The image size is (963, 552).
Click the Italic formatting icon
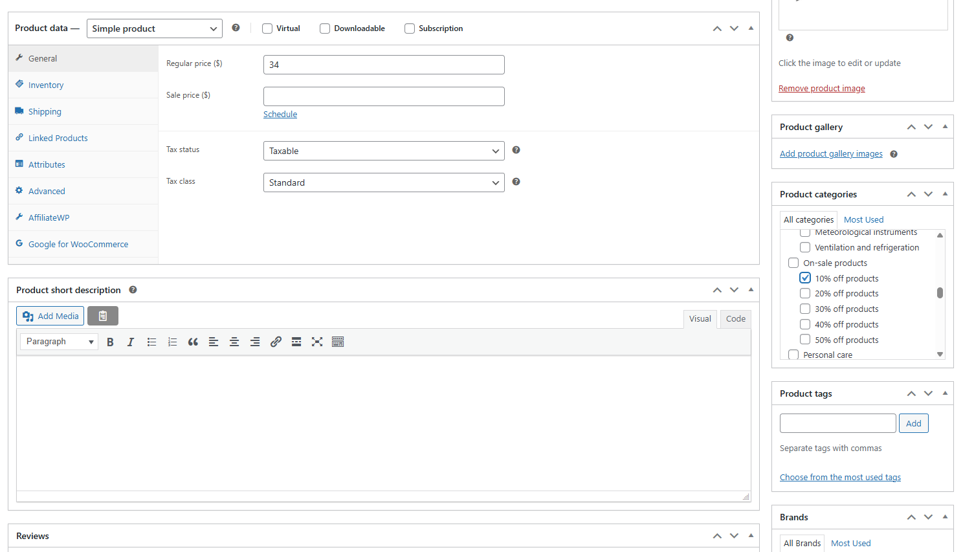tap(131, 342)
